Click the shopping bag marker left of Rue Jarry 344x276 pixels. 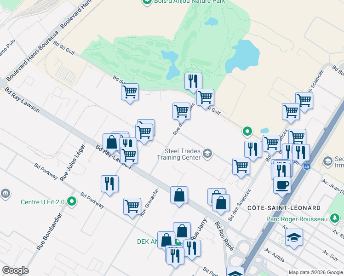pyautogui.click(x=182, y=231)
